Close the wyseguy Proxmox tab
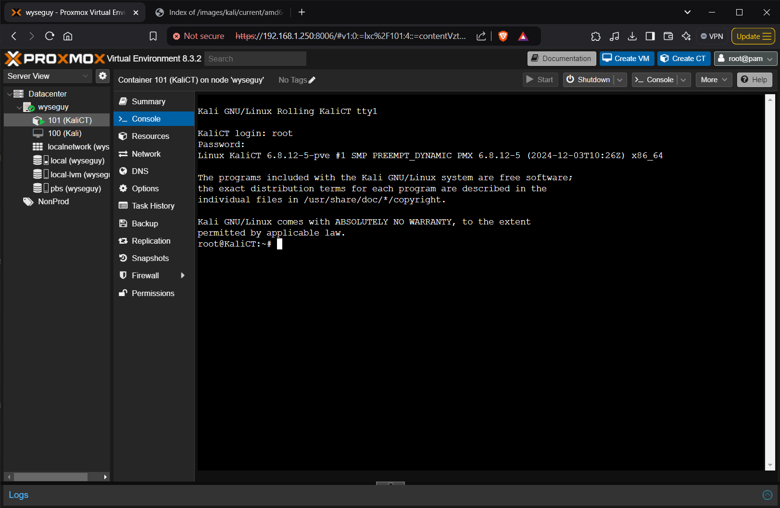 (136, 12)
